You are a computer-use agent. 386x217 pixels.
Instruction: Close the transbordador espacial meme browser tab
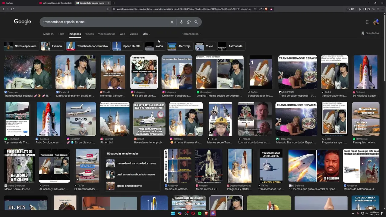(109, 3)
